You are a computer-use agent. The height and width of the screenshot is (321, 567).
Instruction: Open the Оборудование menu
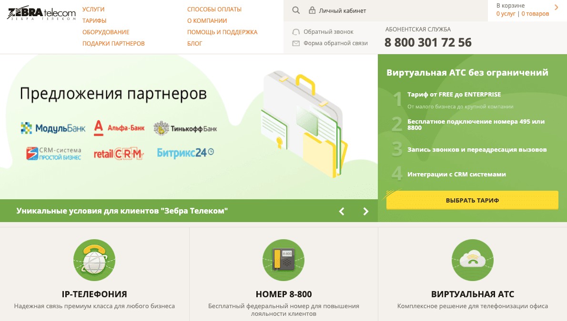[x=106, y=32]
